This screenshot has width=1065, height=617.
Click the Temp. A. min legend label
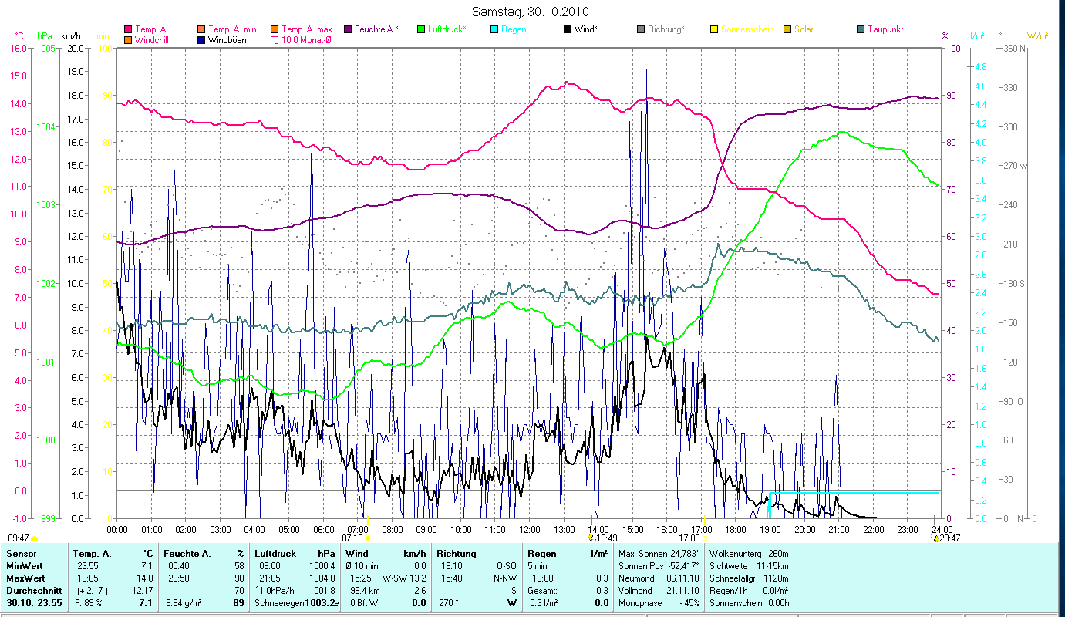(x=232, y=29)
